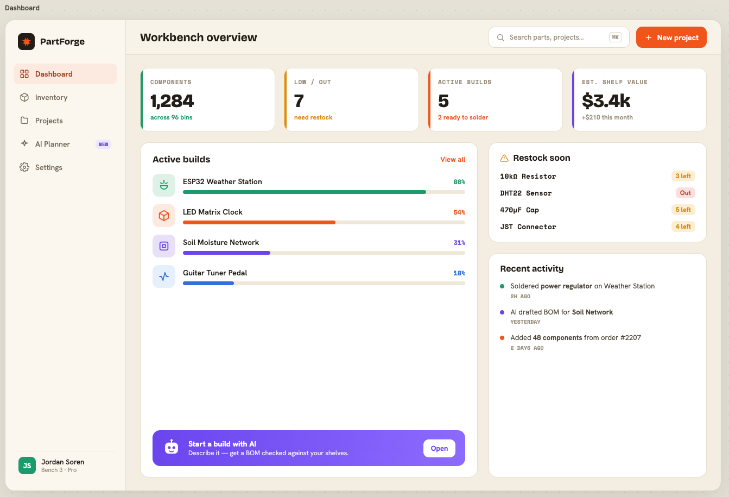729x497 pixels.
Task: Follow the View all link
Action: [x=453, y=160]
